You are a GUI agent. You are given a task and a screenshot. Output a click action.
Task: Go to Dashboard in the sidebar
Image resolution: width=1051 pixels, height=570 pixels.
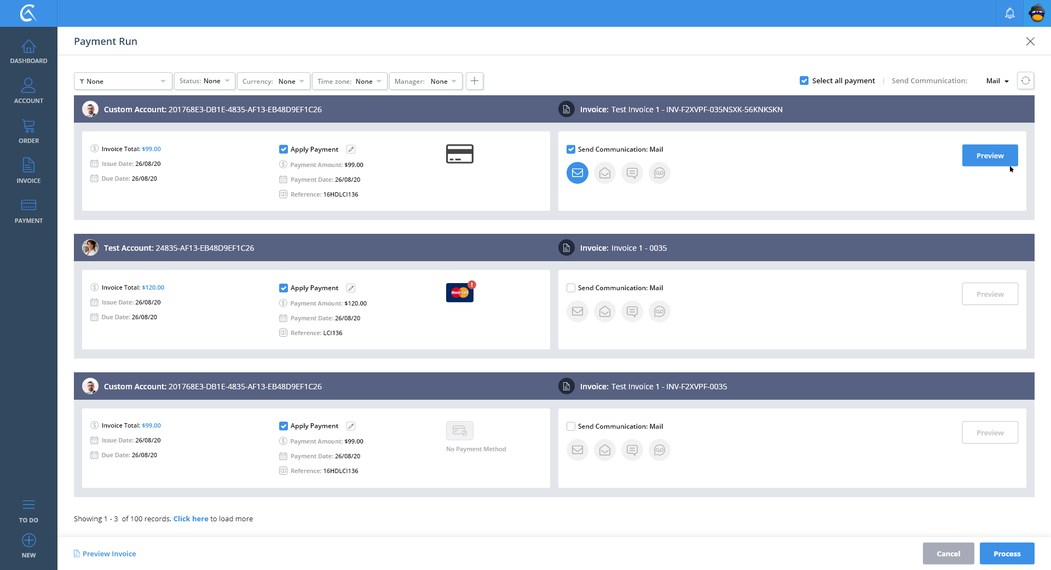[28, 51]
